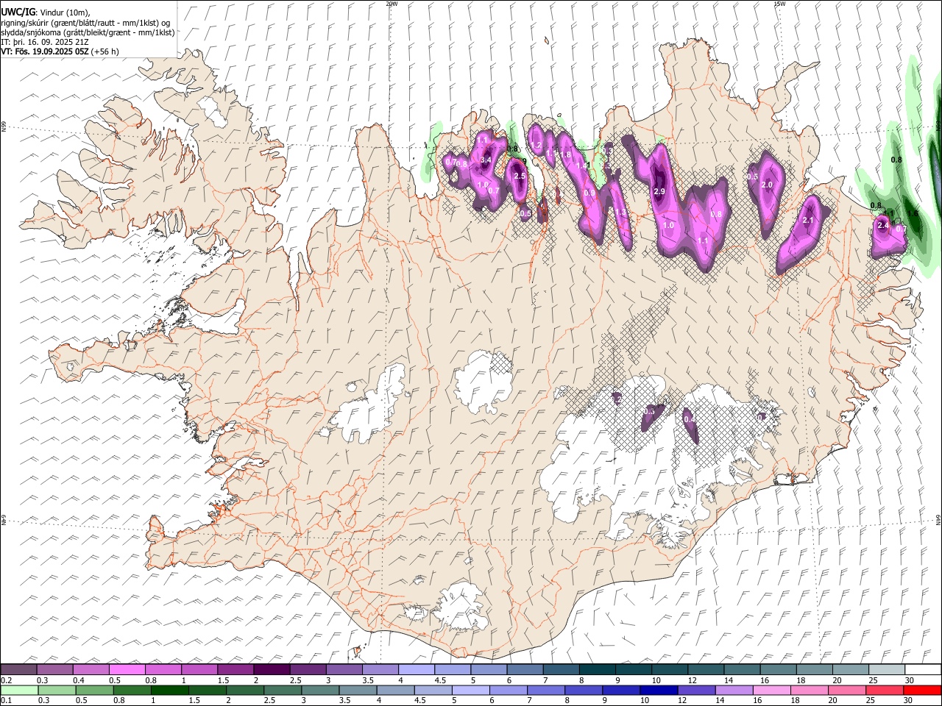The image size is (942, 706).
Task: Click the 2.1 precipitation value on the map
Action: pyautogui.click(x=808, y=221)
